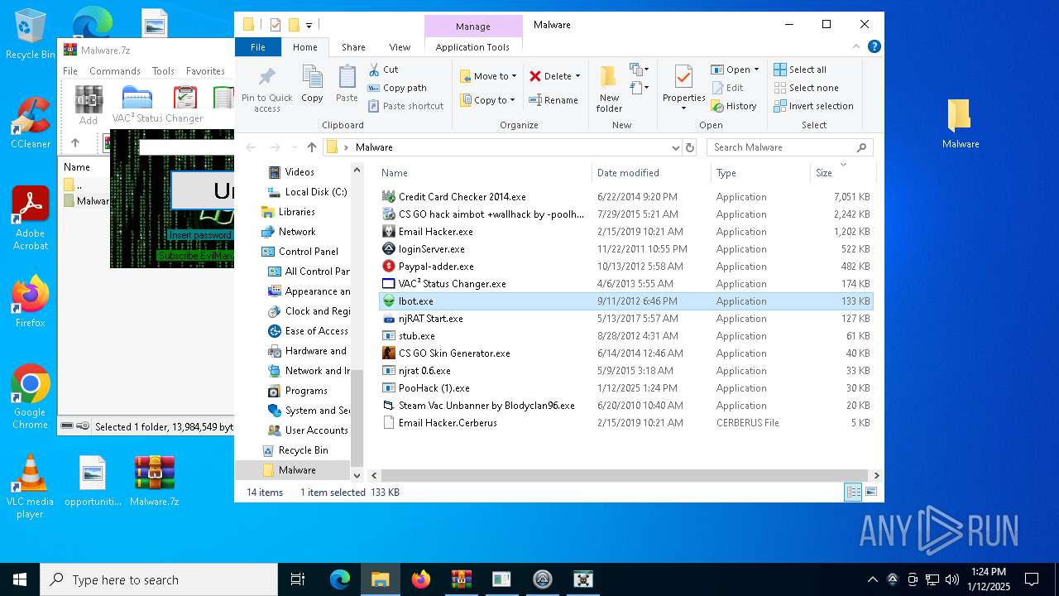Select Recycle Bin in navigation pane

(x=295, y=450)
